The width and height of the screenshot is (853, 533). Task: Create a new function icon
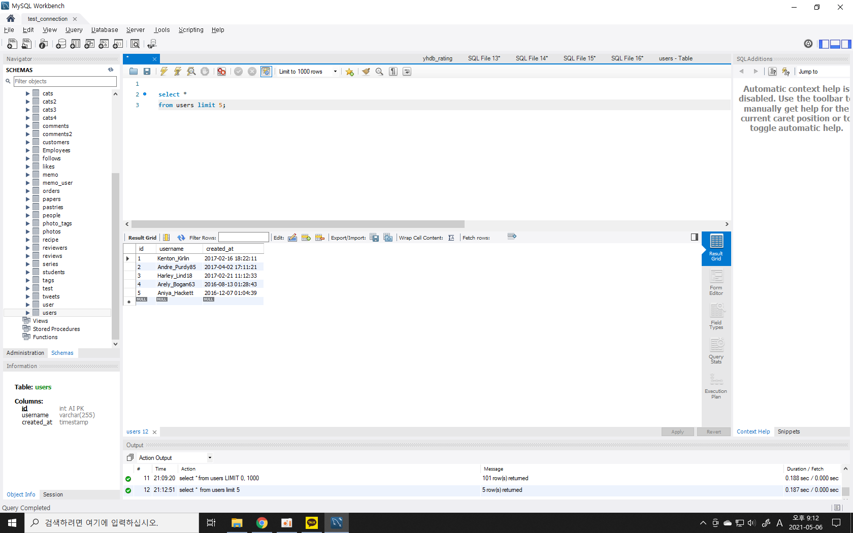coord(118,44)
